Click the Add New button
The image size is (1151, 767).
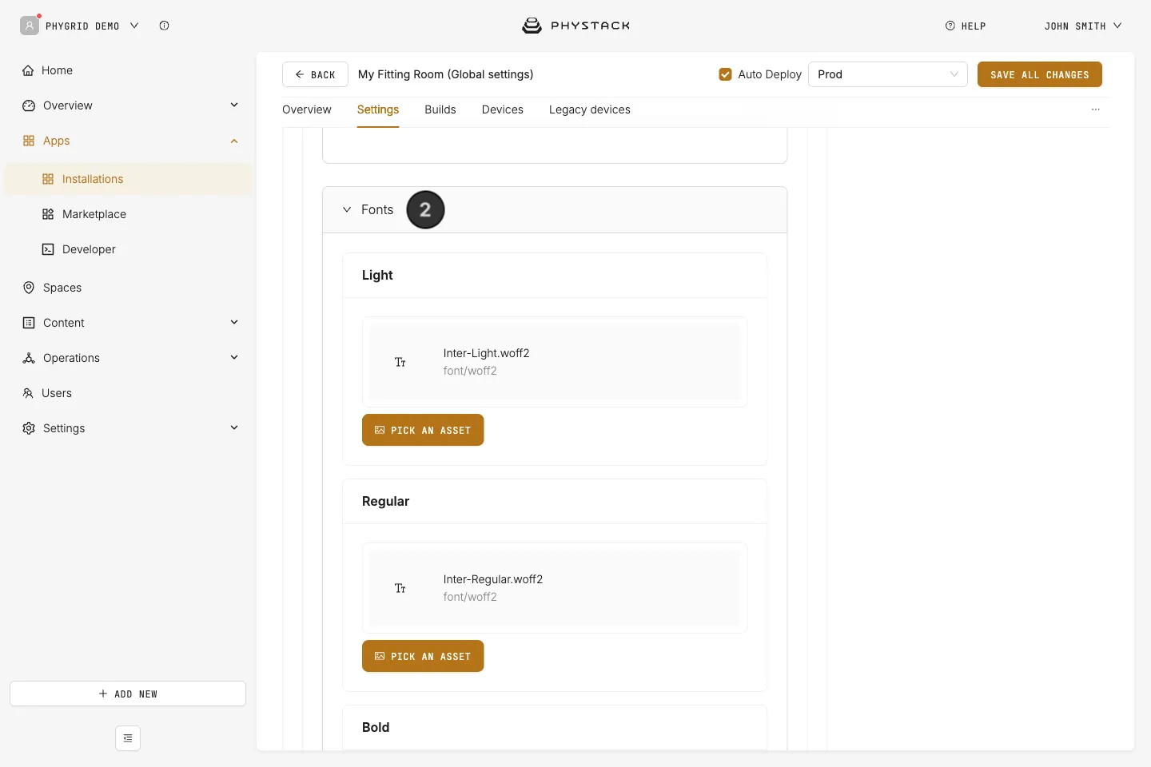point(128,693)
